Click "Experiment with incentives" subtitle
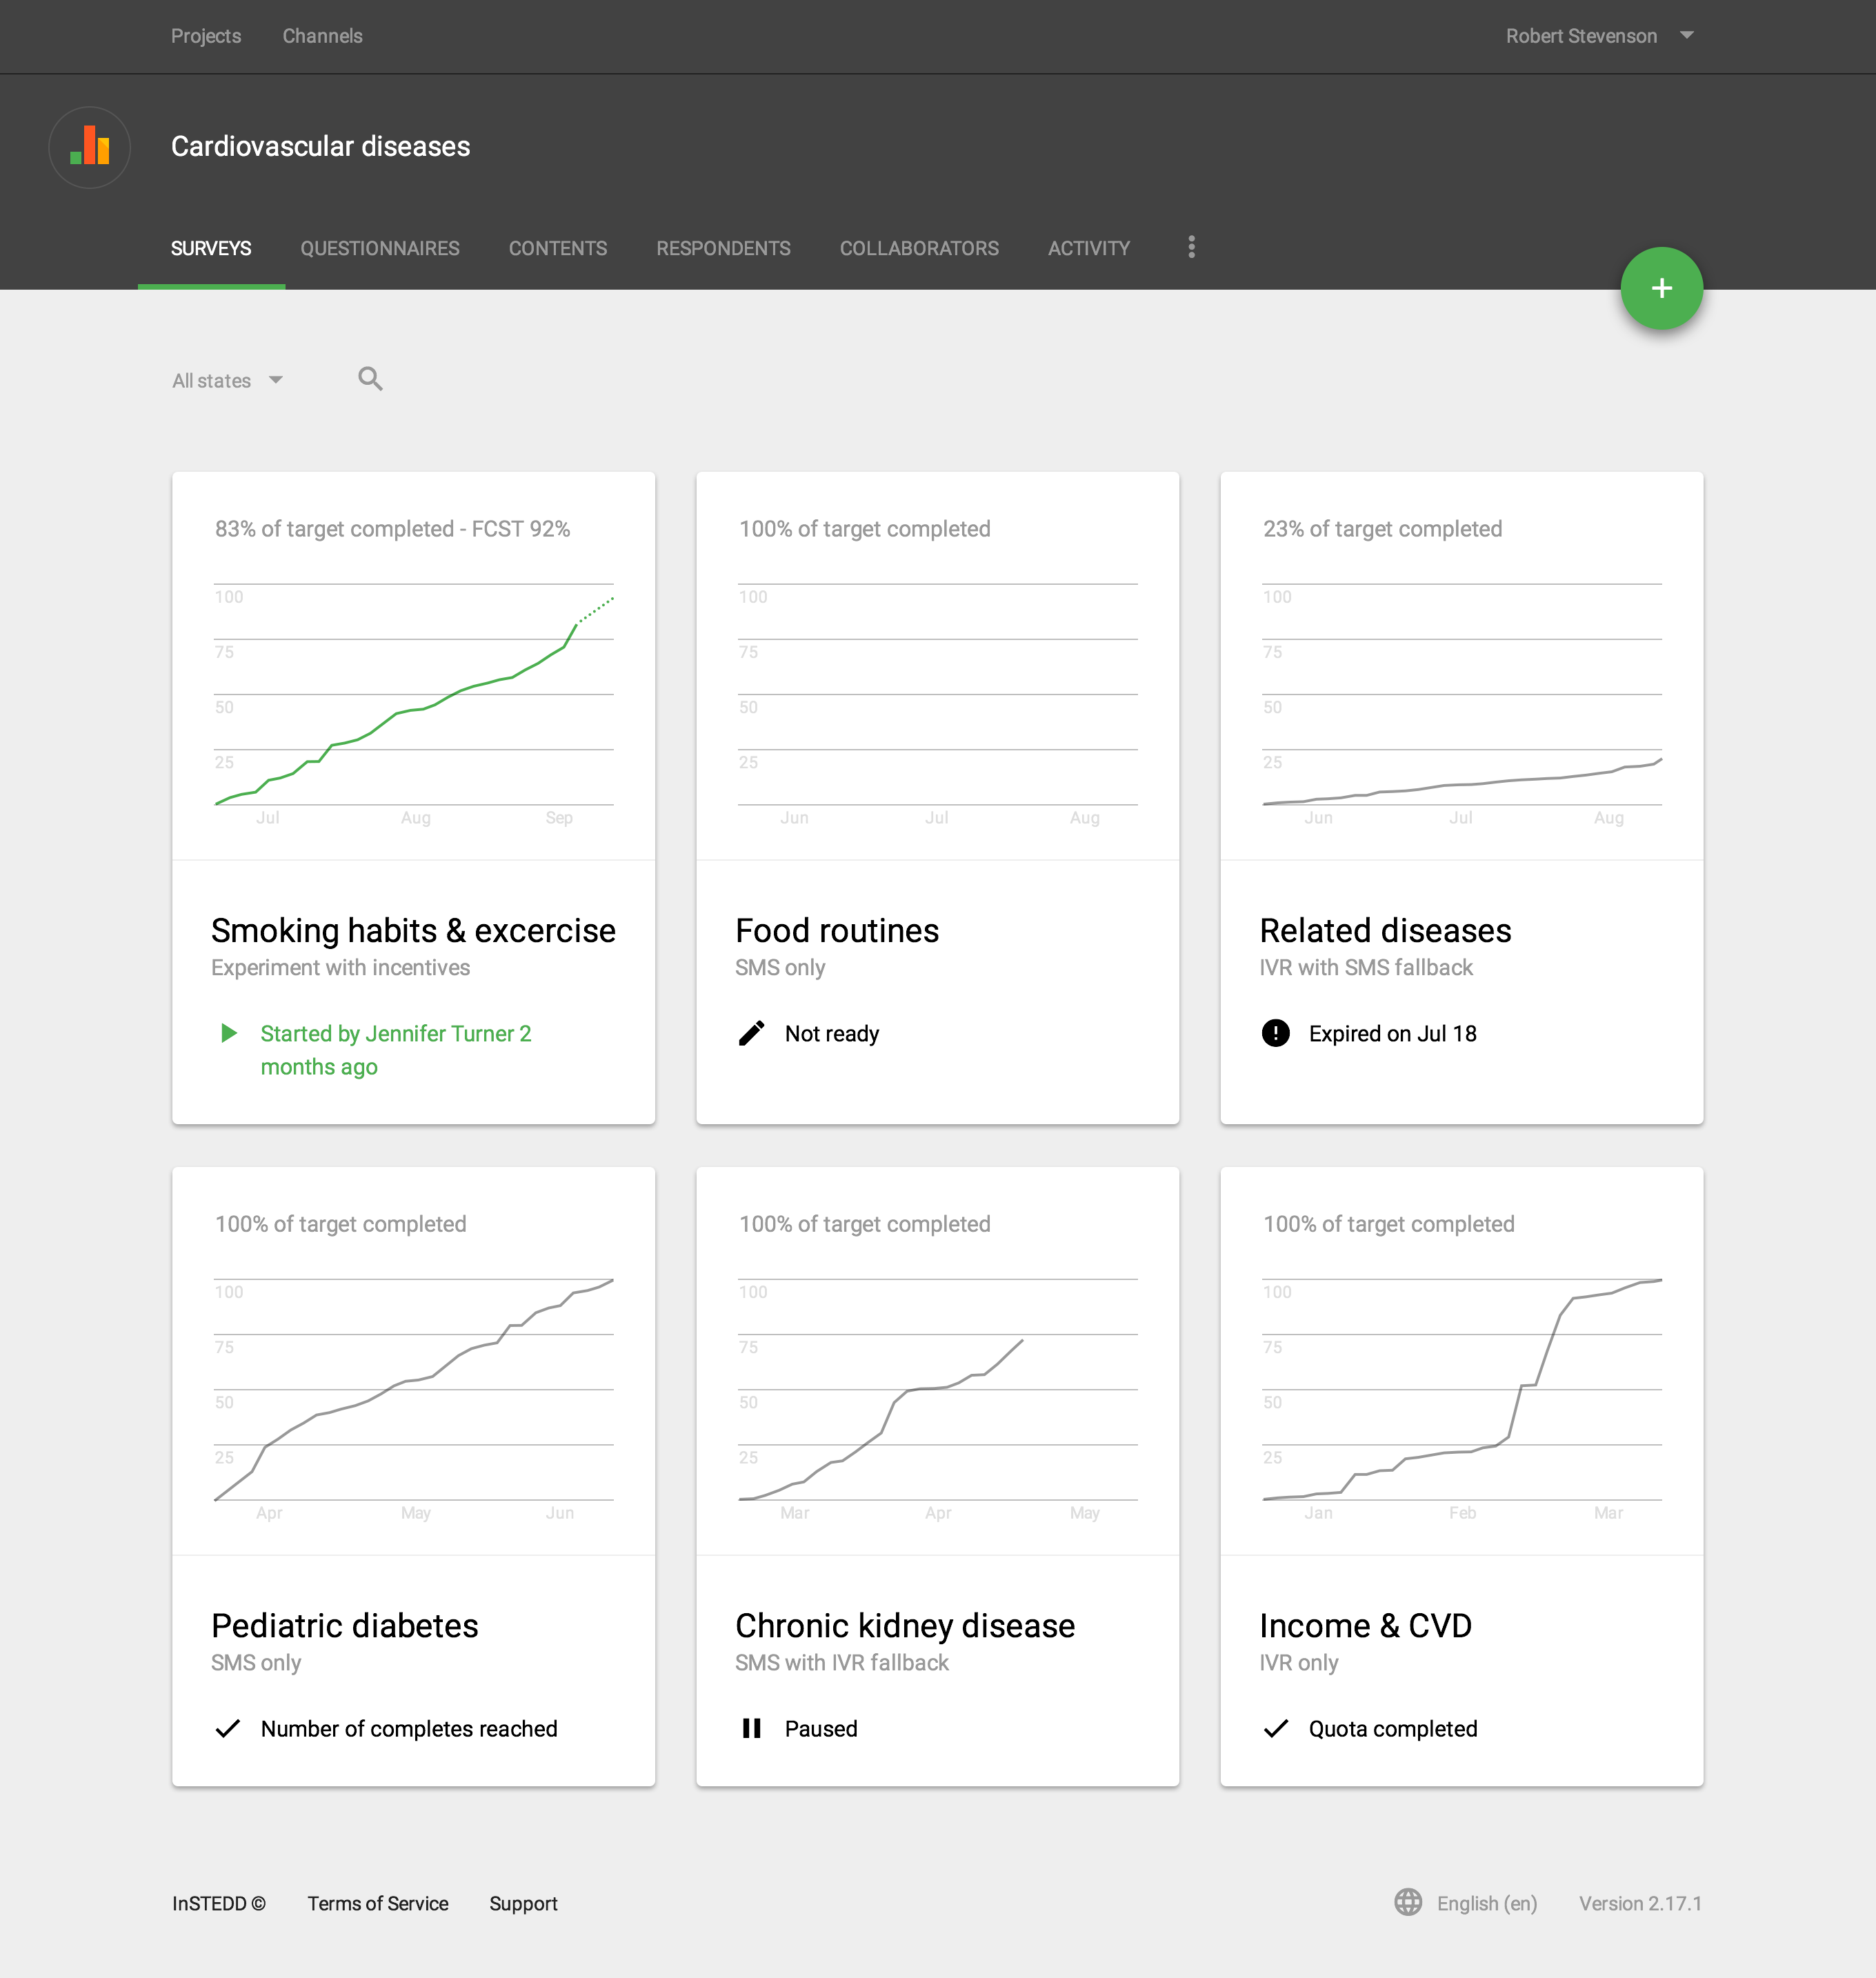Image resolution: width=1876 pixels, height=1978 pixels. pos(340,967)
